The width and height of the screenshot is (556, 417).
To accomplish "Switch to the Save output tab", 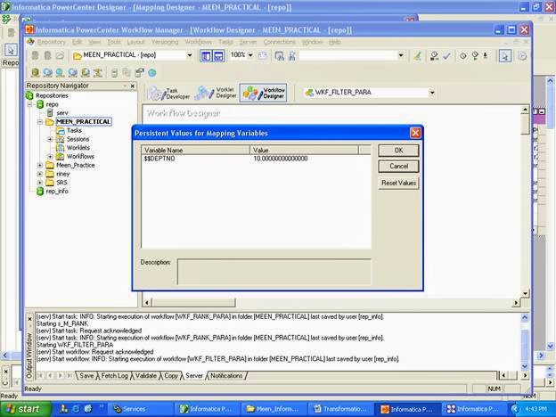I will click(86, 375).
